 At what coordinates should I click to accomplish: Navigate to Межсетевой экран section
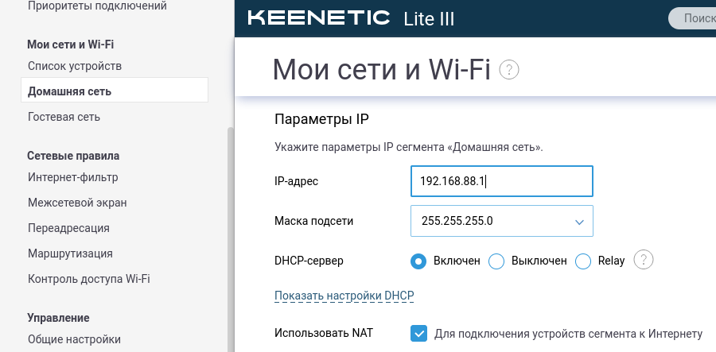click(78, 203)
